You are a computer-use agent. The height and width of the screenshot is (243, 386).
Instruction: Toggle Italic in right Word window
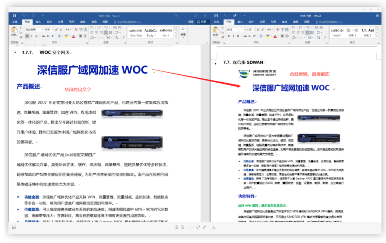(233, 36)
